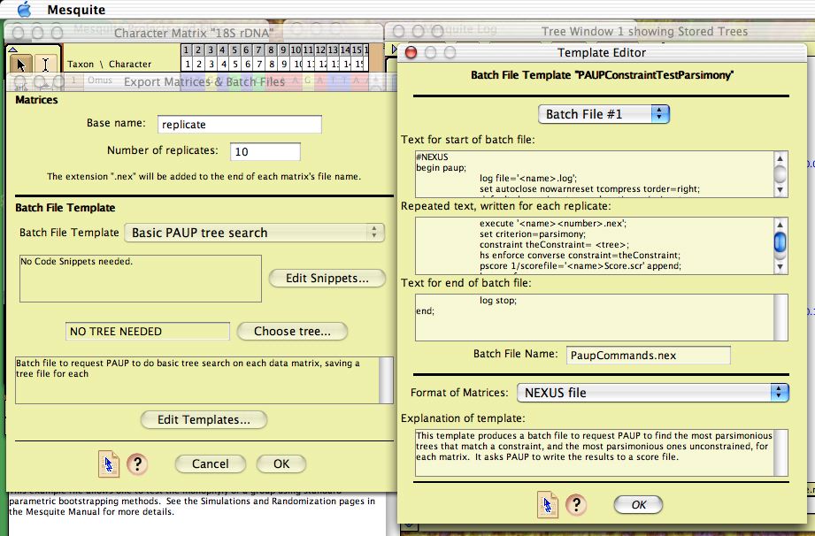Click the No Code Snippets needed box

pyautogui.click(x=141, y=279)
